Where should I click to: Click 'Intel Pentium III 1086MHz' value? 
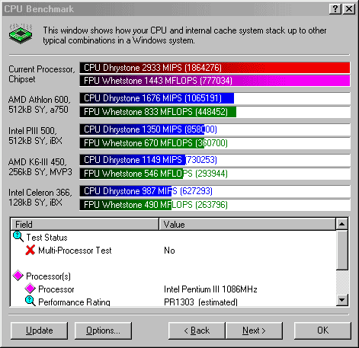coord(210,289)
